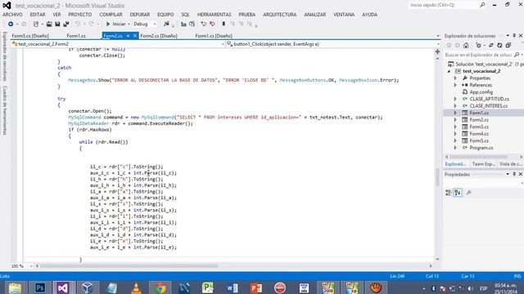524x294 pixels.
Task: Expand the Form4.cs node
Action: [x=455, y=134]
